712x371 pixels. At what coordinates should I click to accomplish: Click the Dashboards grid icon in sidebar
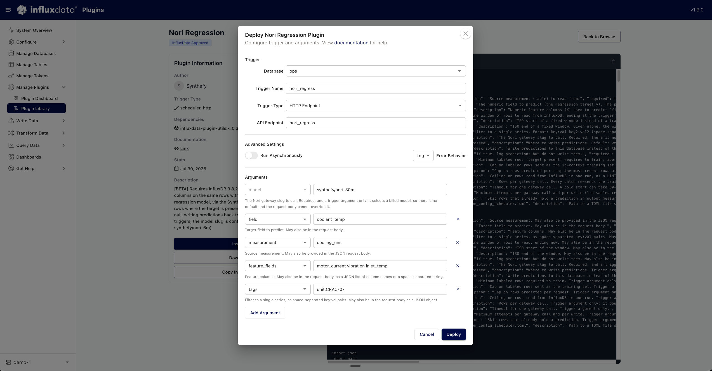pos(11,157)
